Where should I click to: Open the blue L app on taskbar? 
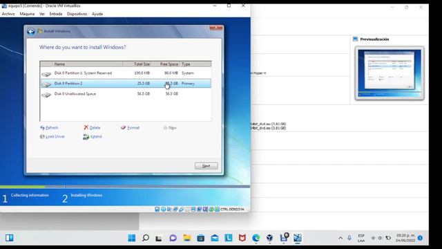229,238
